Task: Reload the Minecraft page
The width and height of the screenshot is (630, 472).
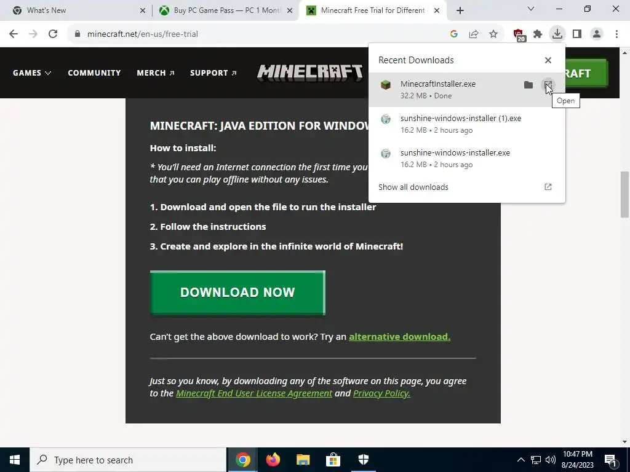Action: (53, 34)
